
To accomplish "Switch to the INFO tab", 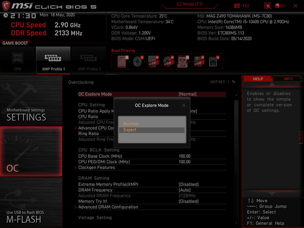I will pyautogui.click(x=288, y=79).
